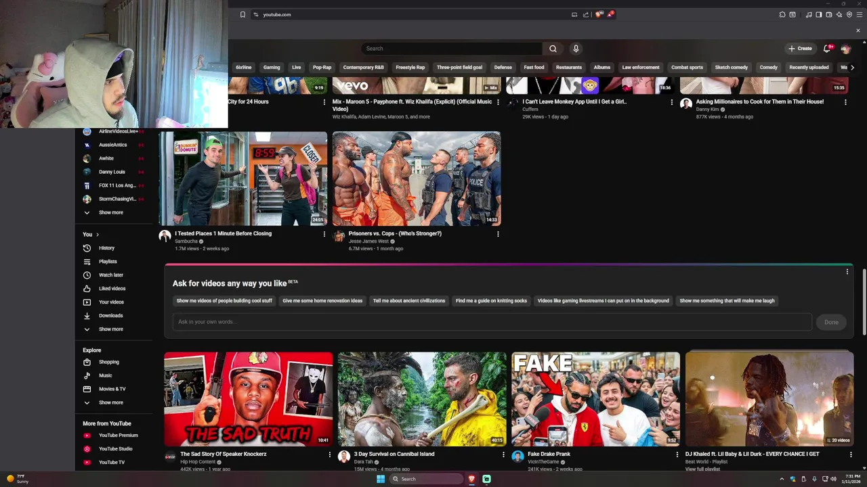Viewport: 867px width, 487px height.
Task: Open the Jesse James West channel avatar
Action: (x=339, y=236)
